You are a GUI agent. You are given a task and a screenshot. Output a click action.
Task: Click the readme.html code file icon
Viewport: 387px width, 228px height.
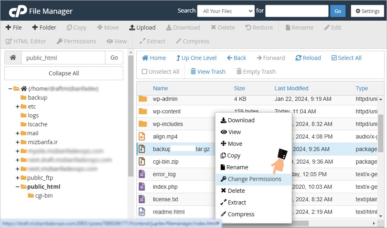[142, 212]
